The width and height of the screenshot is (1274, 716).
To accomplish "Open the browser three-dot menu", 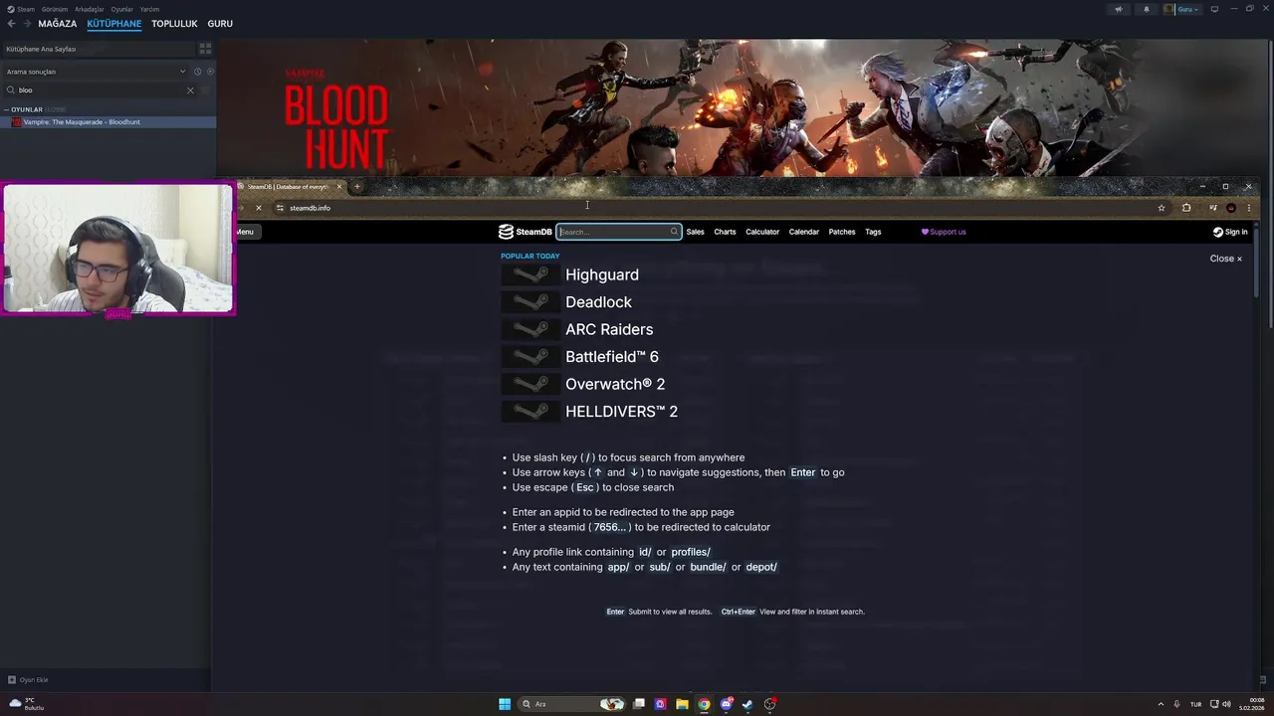I will (x=1247, y=208).
